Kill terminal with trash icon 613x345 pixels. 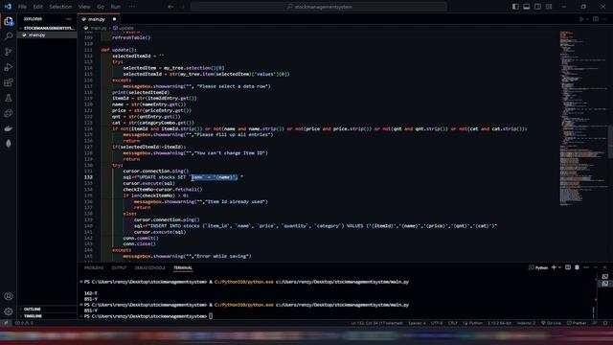point(577,267)
